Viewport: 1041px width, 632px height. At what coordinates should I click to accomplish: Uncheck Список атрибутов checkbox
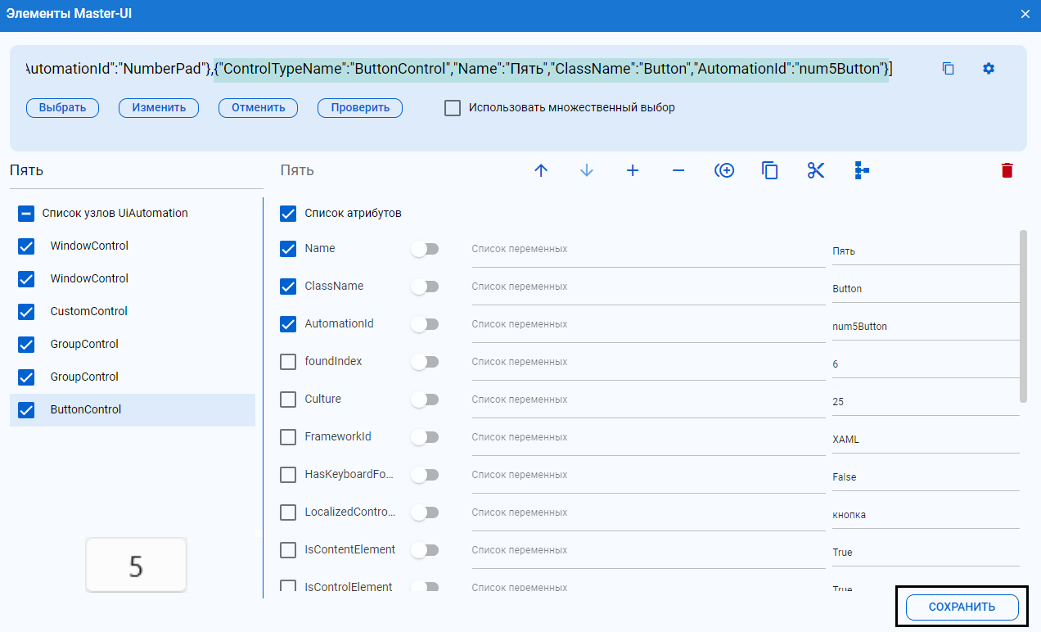coord(288,214)
